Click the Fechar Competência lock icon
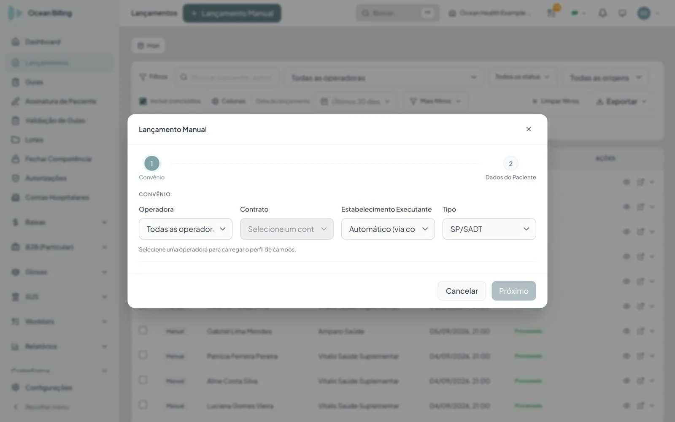Screen dimensions: 675x422 [x=16, y=159]
